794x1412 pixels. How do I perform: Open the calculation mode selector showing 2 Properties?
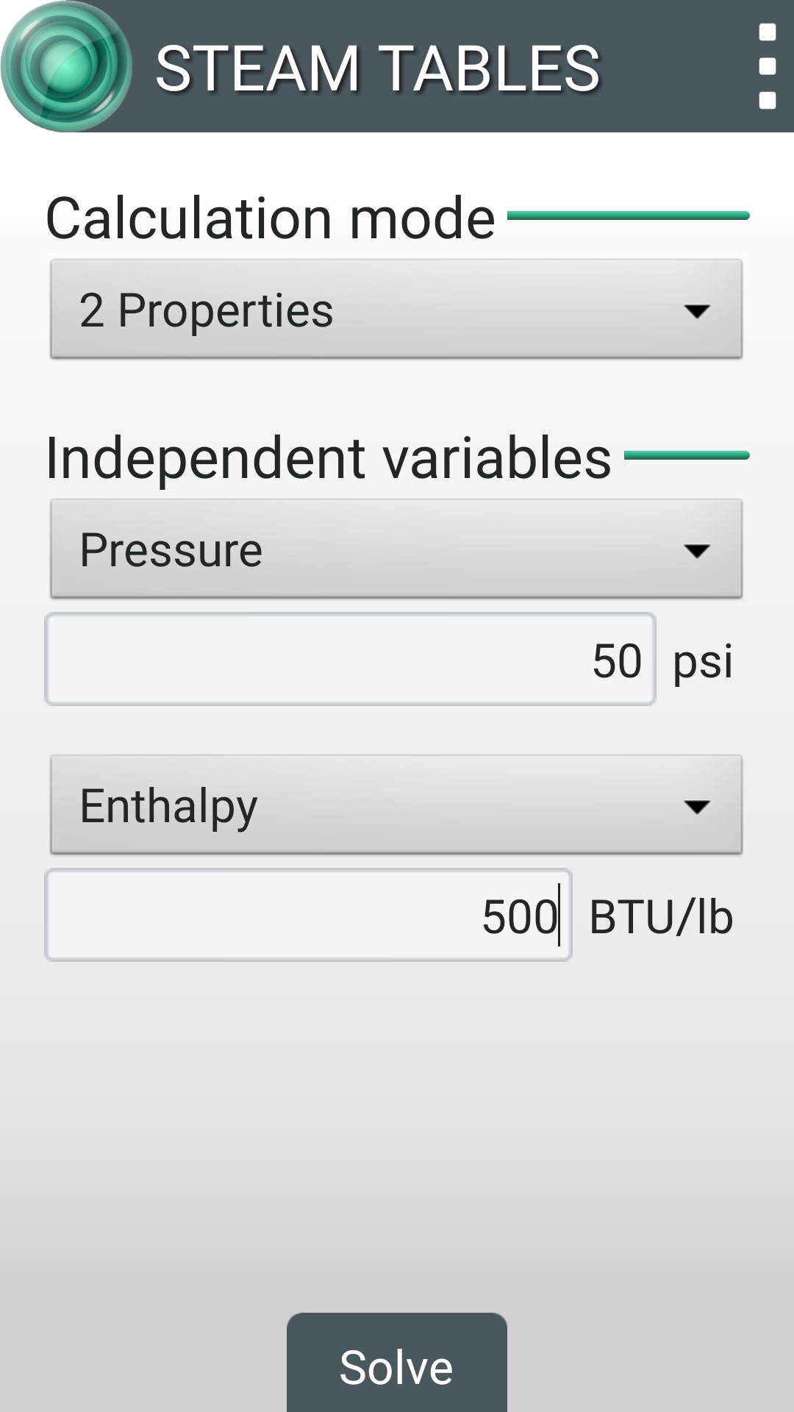(x=368, y=310)
